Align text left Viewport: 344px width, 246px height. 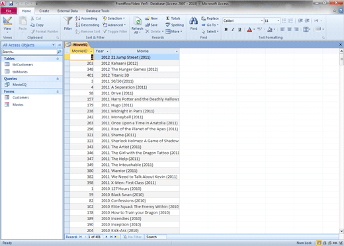pos(282,29)
